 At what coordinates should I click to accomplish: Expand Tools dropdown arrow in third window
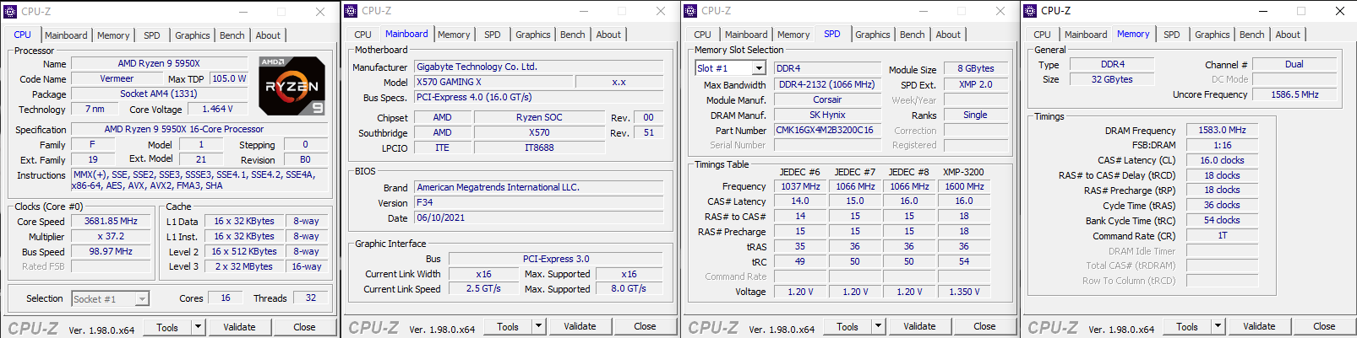(878, 326)
